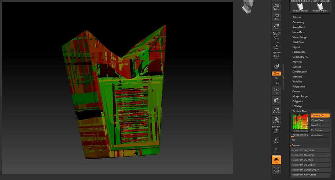Toggle Persp perspective grid icon
This screenshot has height=180, width=335.
(x=276, y=36)
